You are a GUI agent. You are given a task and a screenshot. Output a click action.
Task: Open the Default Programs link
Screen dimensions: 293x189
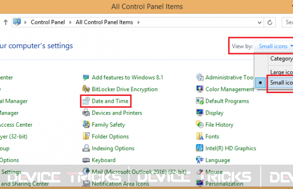click(x=227, y=101)
